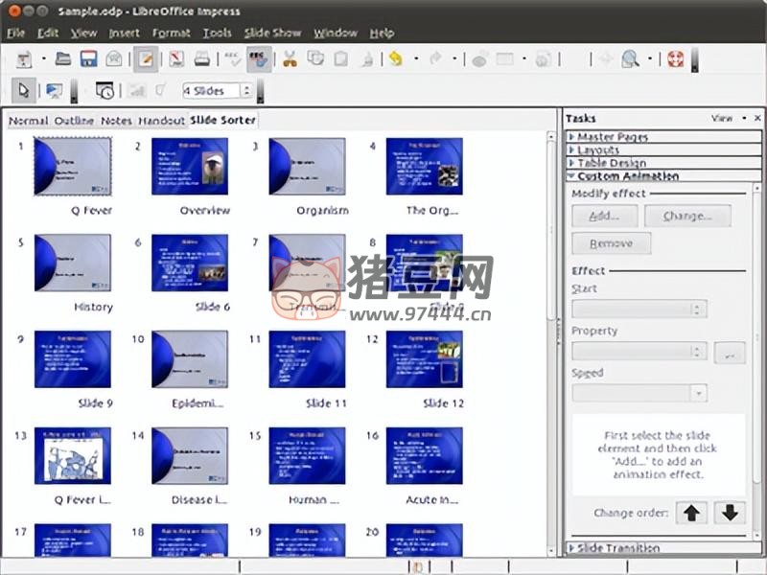Toggle the Select arrow pointer tool
This screenshot has width=767, height=575.
(x=24, y=91)
